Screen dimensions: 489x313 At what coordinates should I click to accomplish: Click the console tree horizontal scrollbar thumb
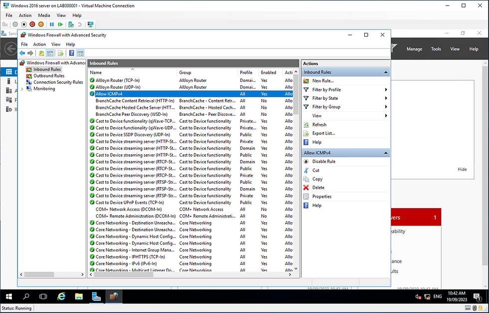39,275
